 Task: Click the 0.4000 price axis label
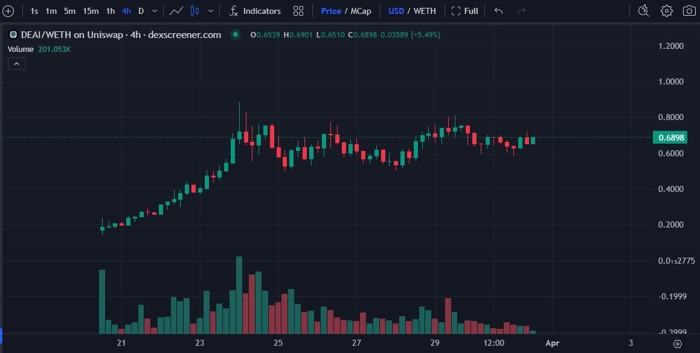tap(670, 189)
